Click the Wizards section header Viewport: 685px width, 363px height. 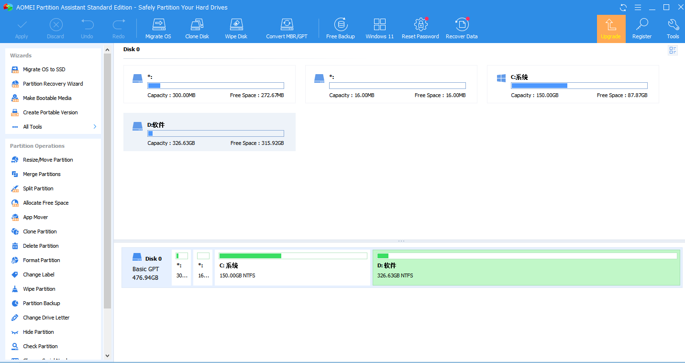(21, 55)
